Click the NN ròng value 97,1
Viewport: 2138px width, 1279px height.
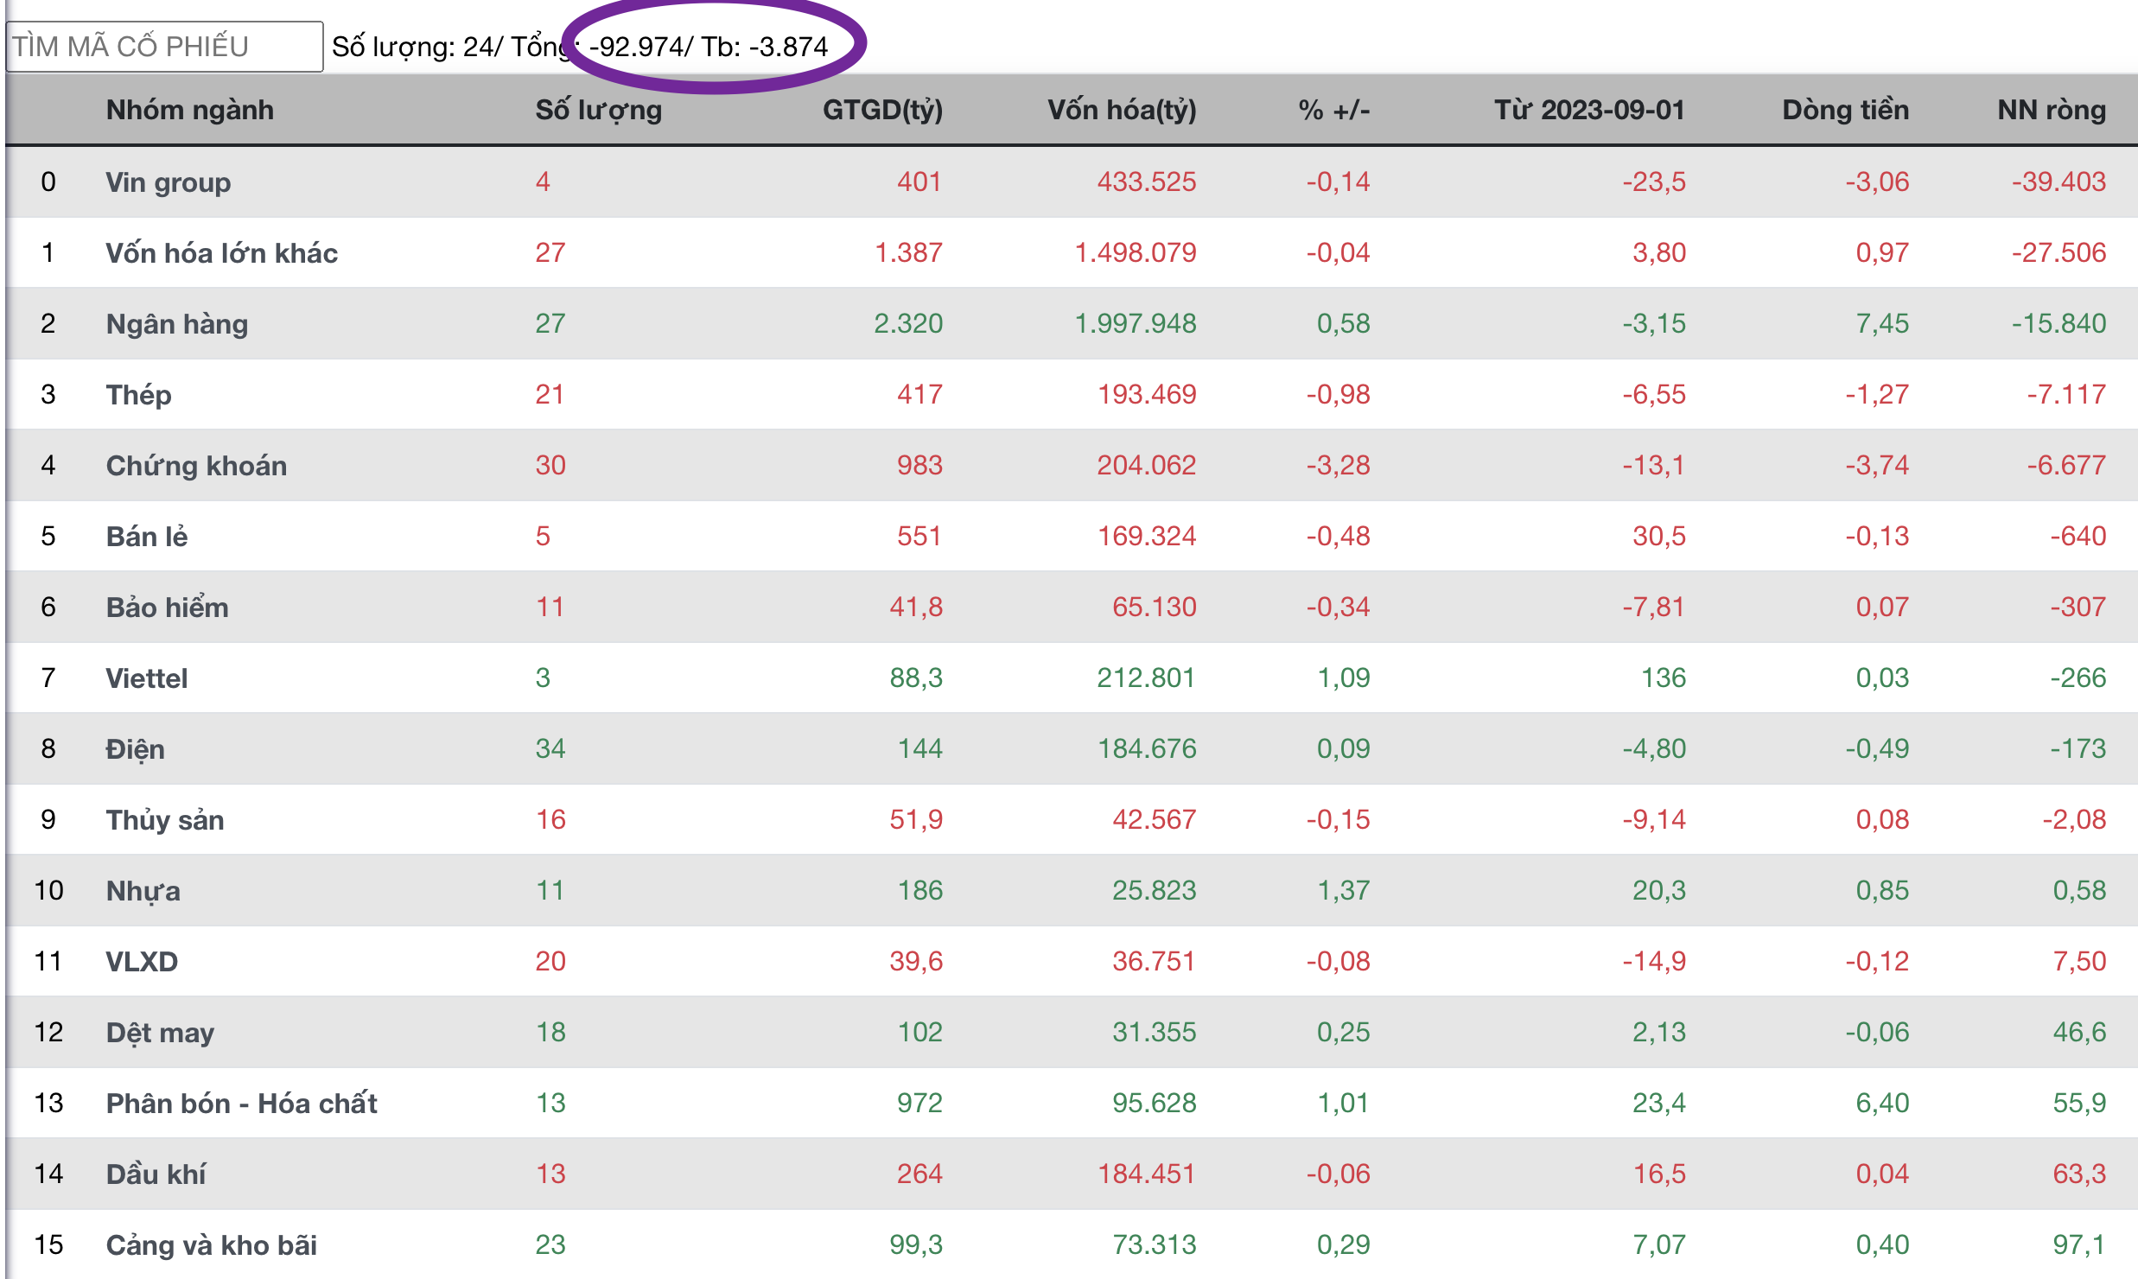point(2079,1244)
